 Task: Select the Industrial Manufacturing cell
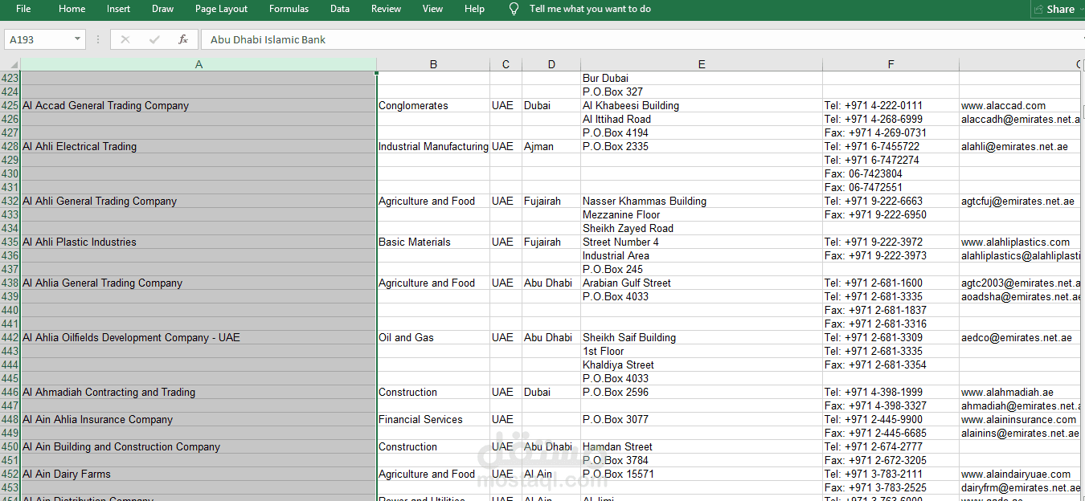[x=433, y=146]
